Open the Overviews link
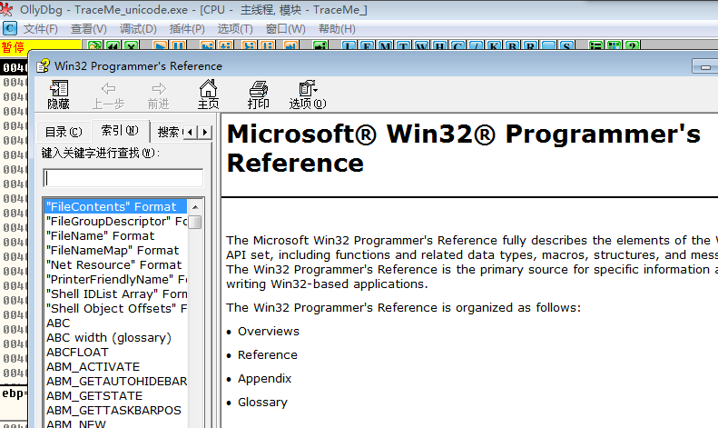 pos(269,332)
